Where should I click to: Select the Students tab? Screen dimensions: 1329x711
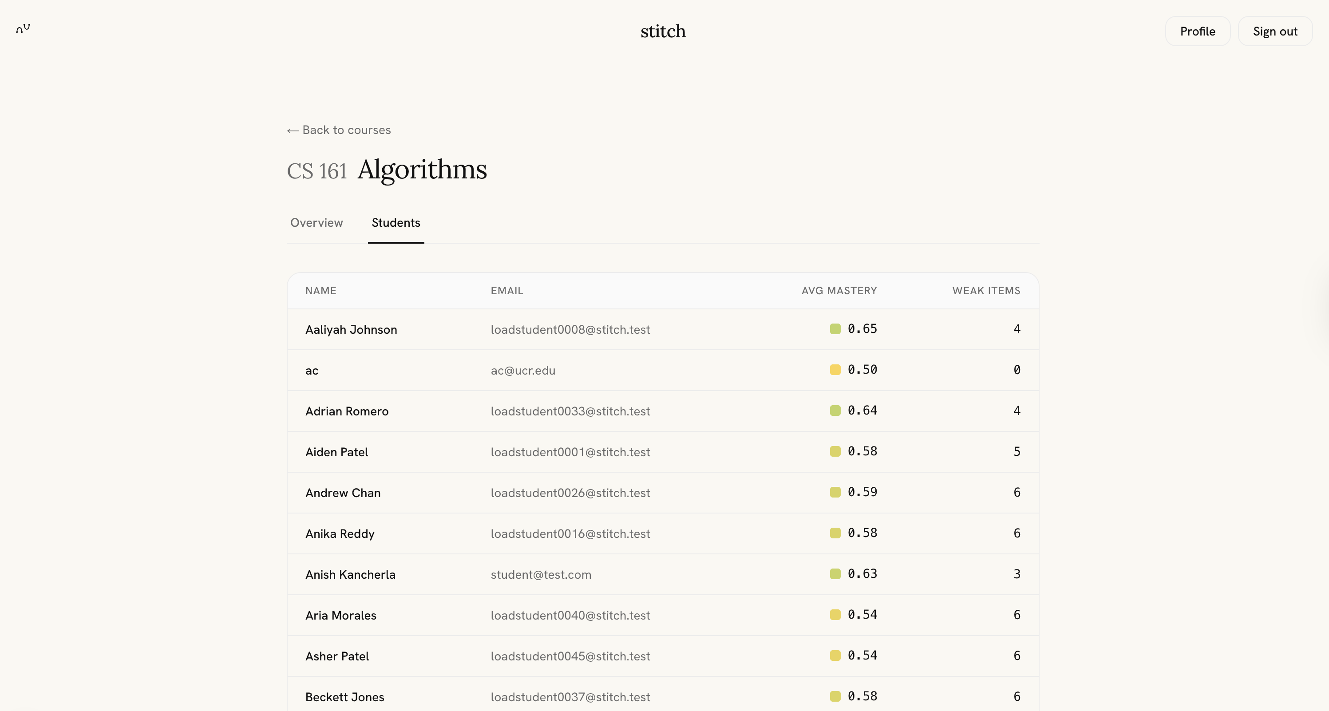tap(396, 222)
